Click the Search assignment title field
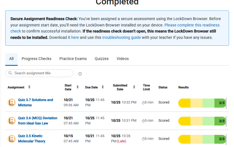The image size is (234, 147). [39, 73]
